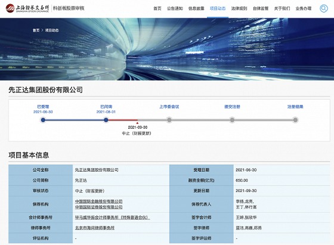Click the 上市委会议 timeline node

coord(169,120)
